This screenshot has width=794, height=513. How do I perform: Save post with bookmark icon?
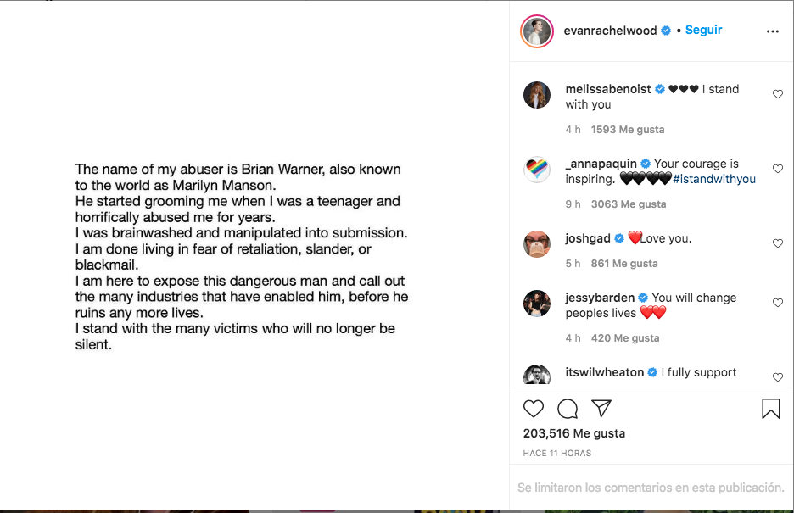point(770,409)
